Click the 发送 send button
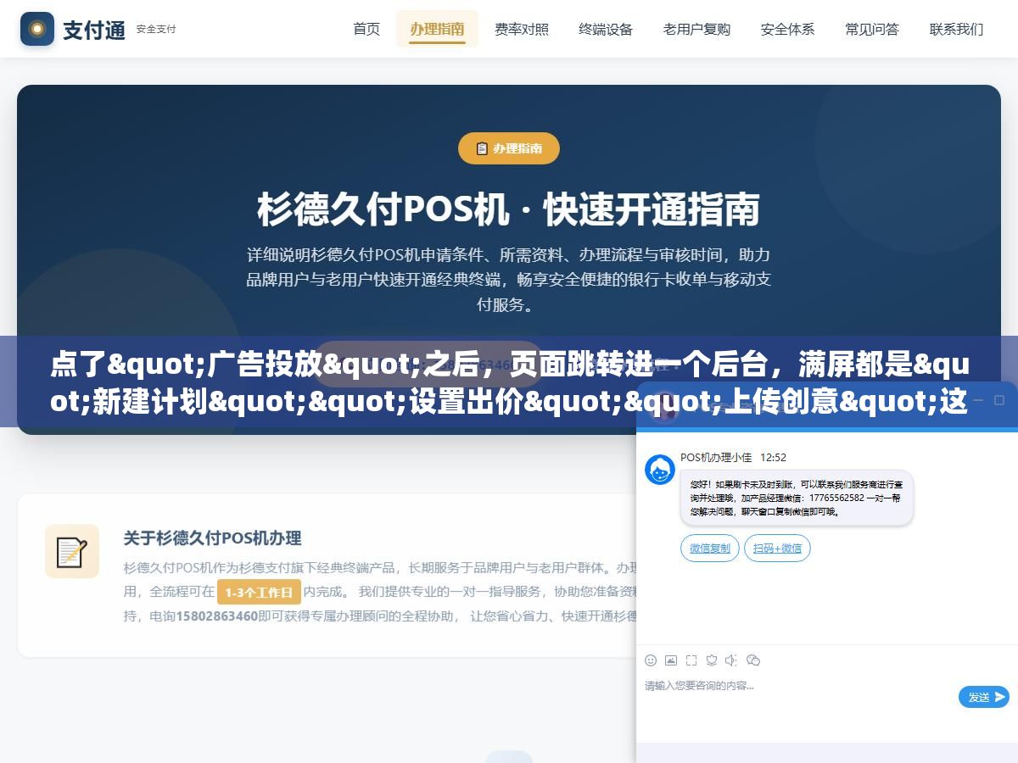This screenshot has height=763, width=1018. click(x=984, y=697)
